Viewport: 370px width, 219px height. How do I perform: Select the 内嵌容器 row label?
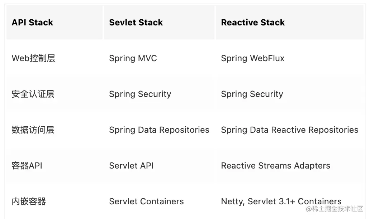pos(29,201)
